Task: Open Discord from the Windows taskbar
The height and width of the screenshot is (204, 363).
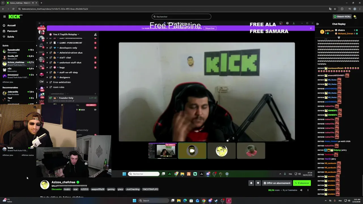Action: (x=210, y=201)
